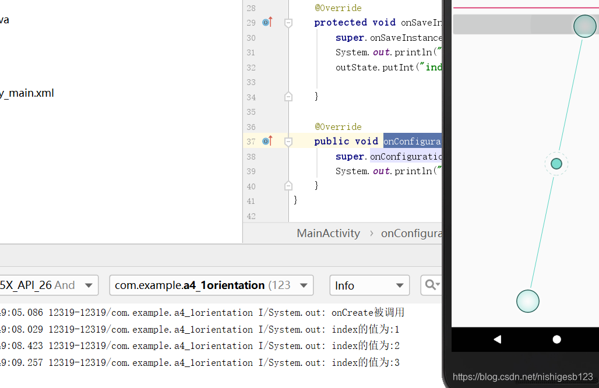This screenshot has height=388, width=599.
Task: Select log line 'index的值为:2'
Action: (x=199, y=345)
